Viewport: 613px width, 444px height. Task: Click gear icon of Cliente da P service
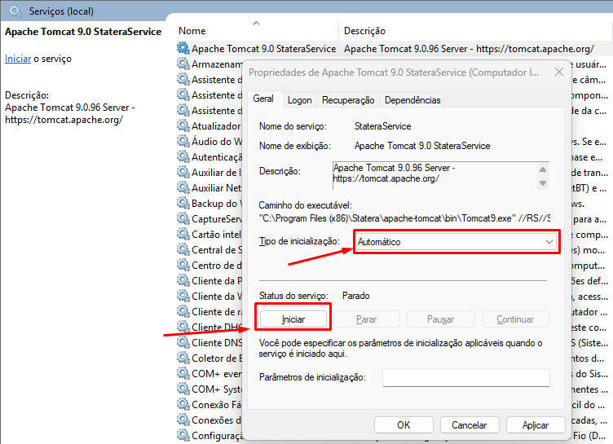[183, 280]
